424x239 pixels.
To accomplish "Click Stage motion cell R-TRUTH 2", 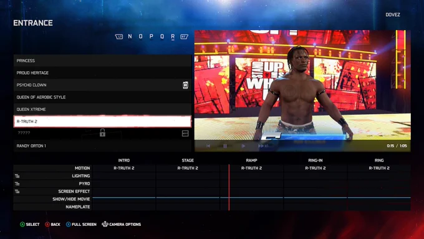I will click(188, 168).
